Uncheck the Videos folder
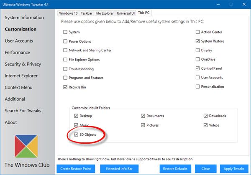The image size is (251, 175). (x=205, y=125)
